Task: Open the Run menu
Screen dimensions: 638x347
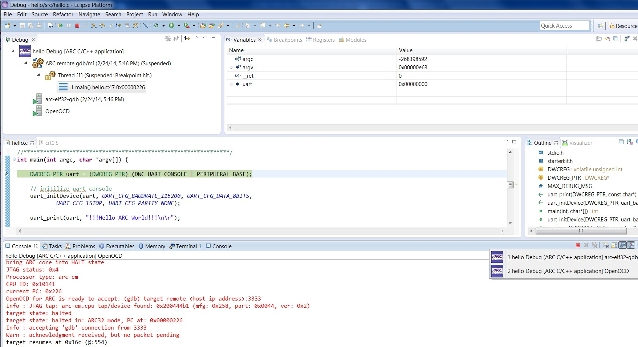Action: (153, 15)
